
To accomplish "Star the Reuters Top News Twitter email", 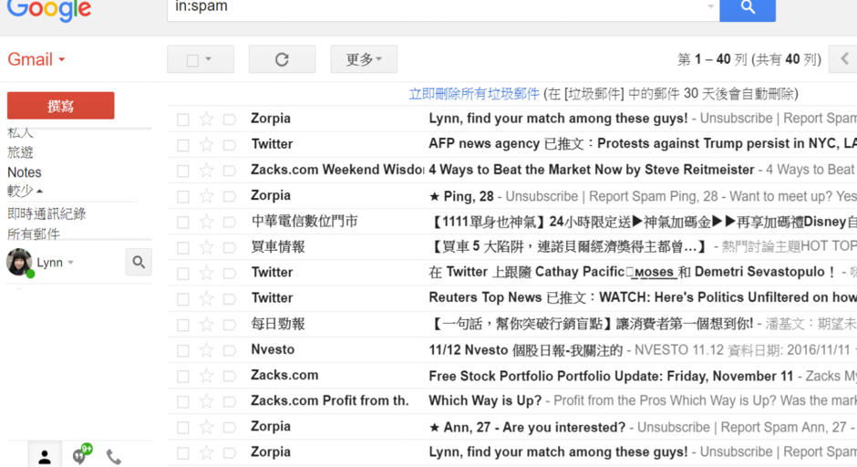I will pyautogui.click(x=207, y=298).
